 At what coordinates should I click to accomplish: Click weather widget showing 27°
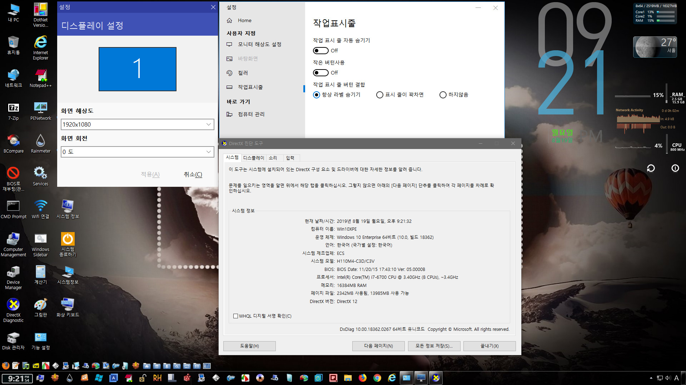[x=655, y=47]
